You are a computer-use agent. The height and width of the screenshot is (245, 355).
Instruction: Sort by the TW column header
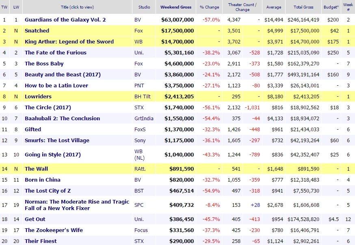[4, 7]
